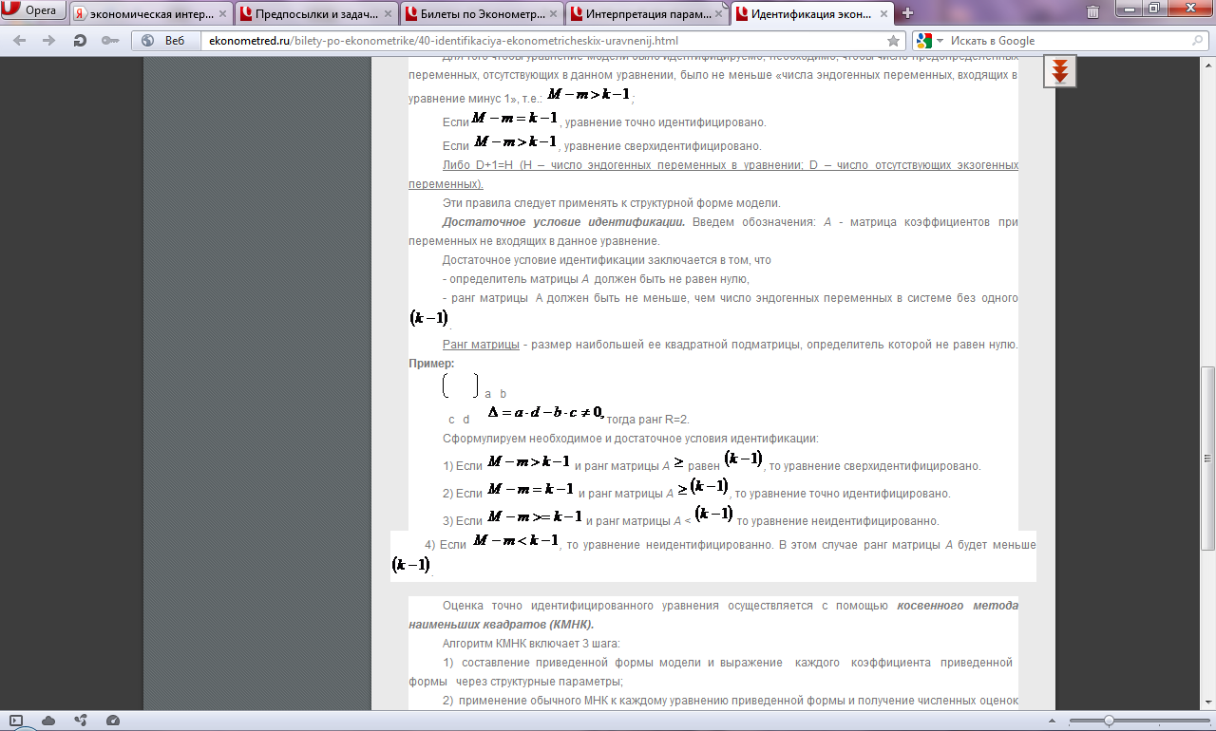Switch to the "экономическая интер..." tab
Screen dimensions: 1216x731
coord(149,14)
